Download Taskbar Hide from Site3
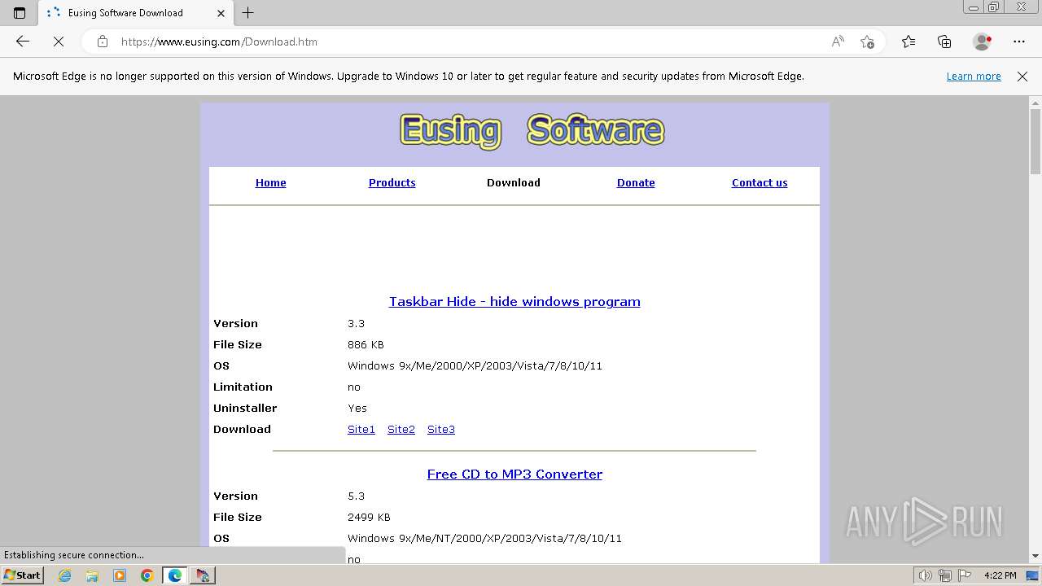The image size is (1042, 586). click(x=441, y=430)
